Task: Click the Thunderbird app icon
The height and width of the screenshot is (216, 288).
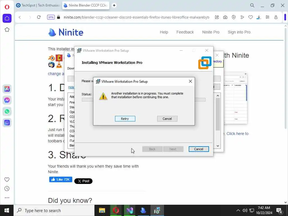Action: point(51,65)
